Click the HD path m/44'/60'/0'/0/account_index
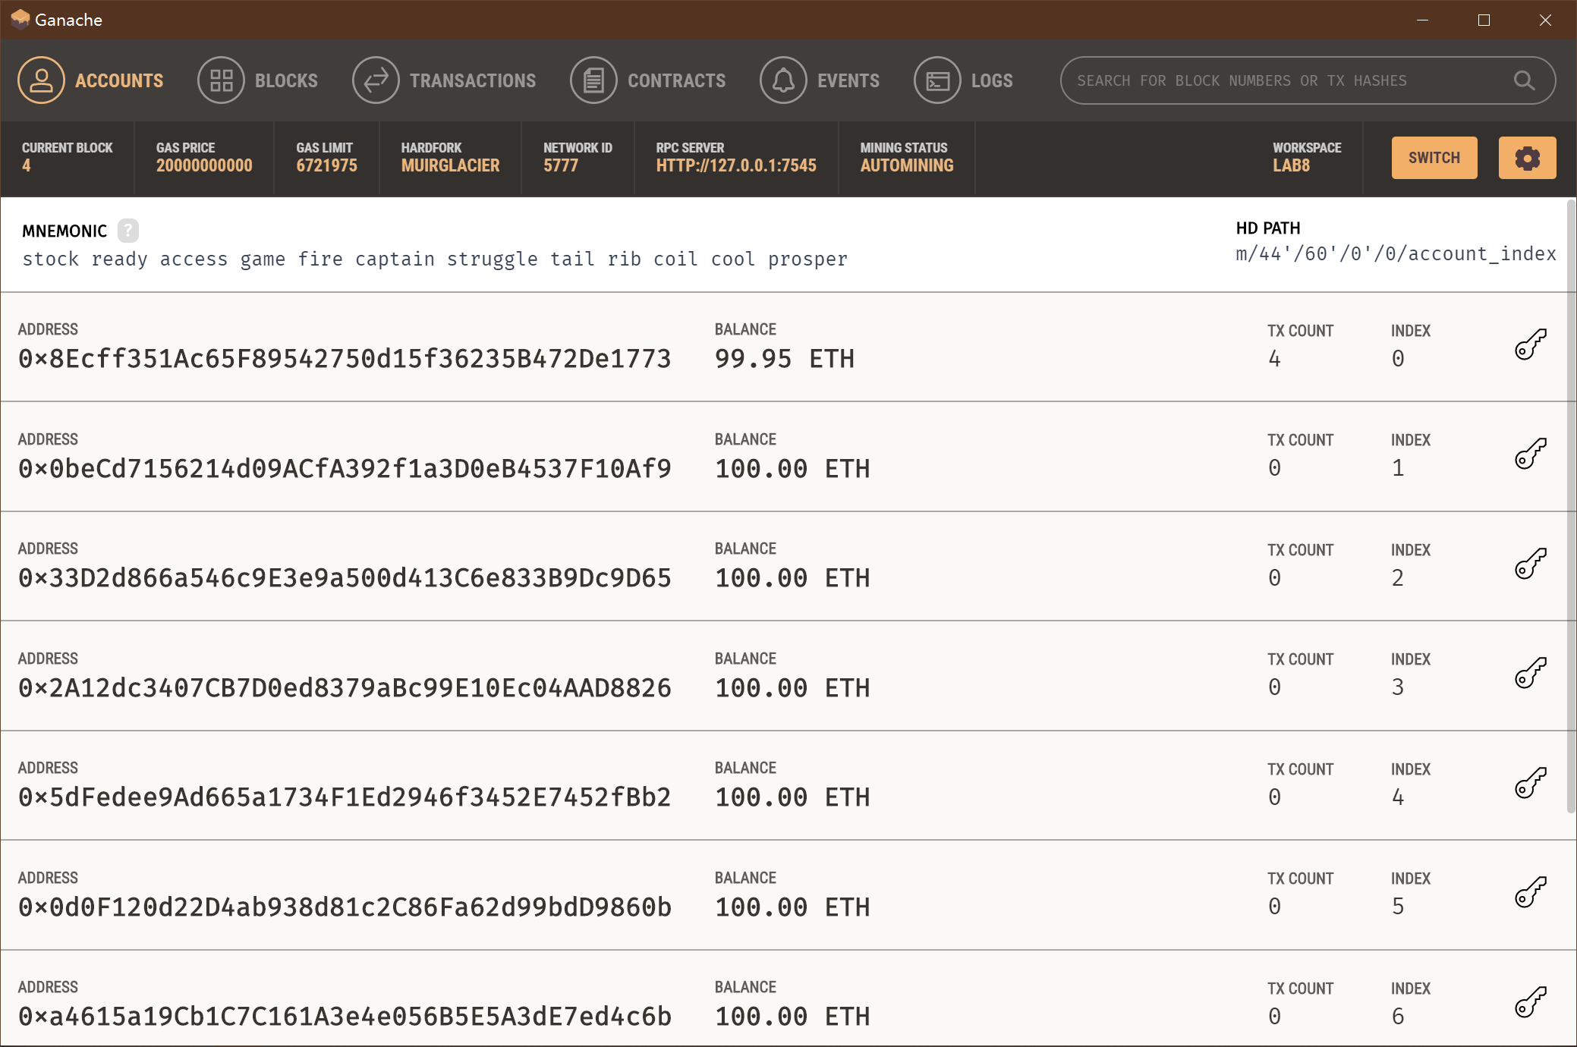 [1396, 254]
